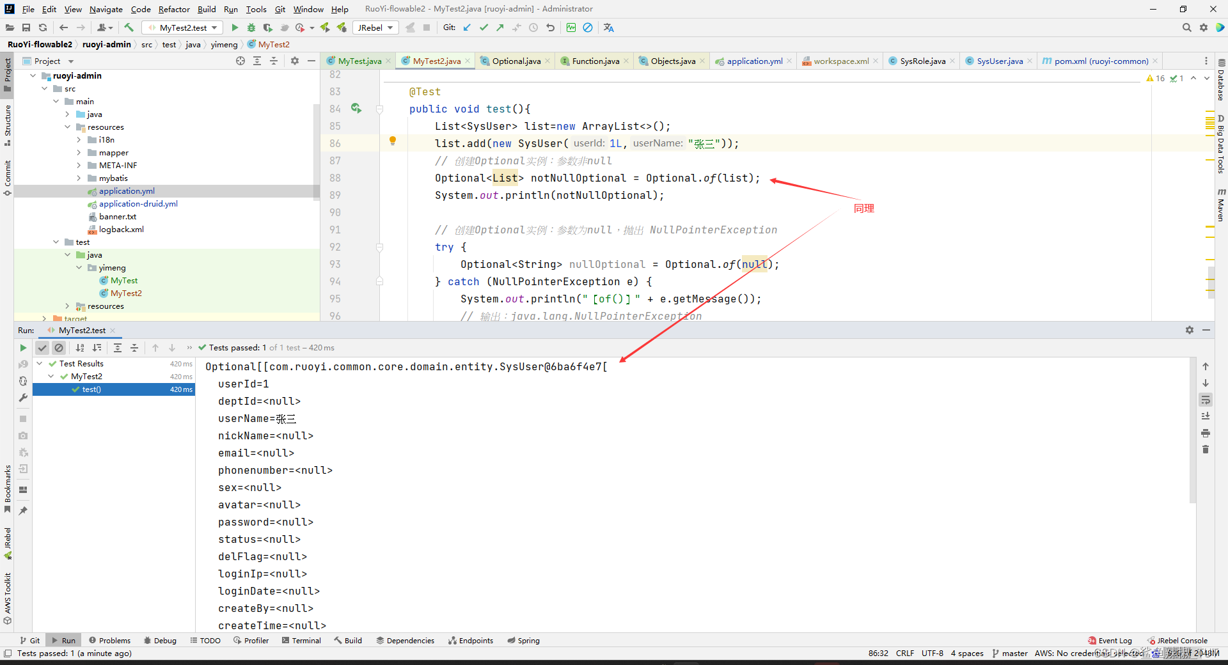Open the Git menu

click(x=280, y=9)
